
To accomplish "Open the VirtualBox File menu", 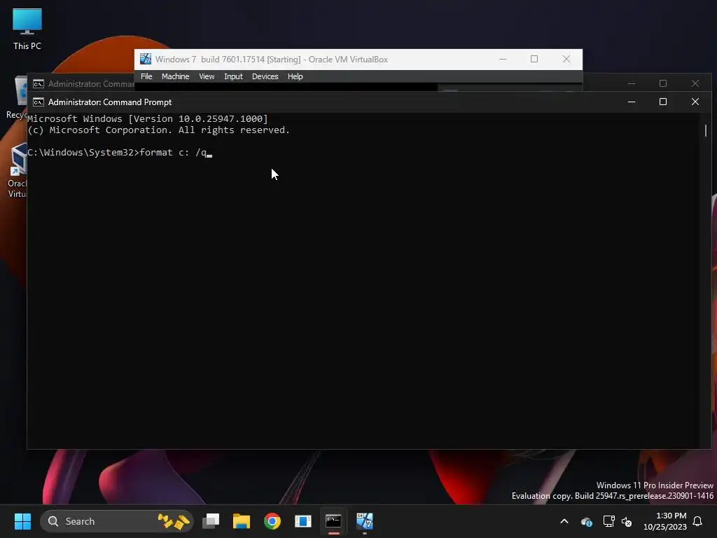I will click(x=146, y=76).
